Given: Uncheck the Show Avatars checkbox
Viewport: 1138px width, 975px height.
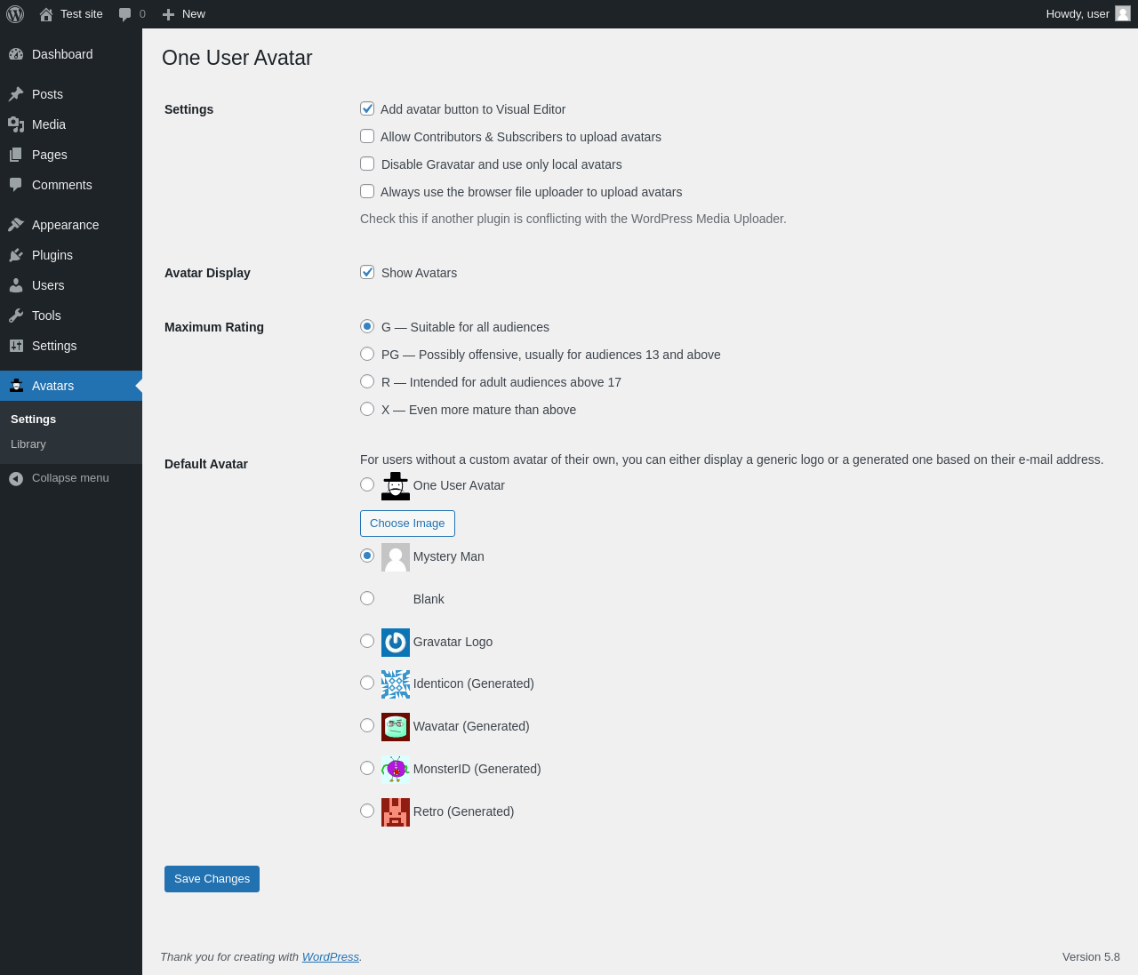Looking at the screenshot, I should (x=367, y=272).
